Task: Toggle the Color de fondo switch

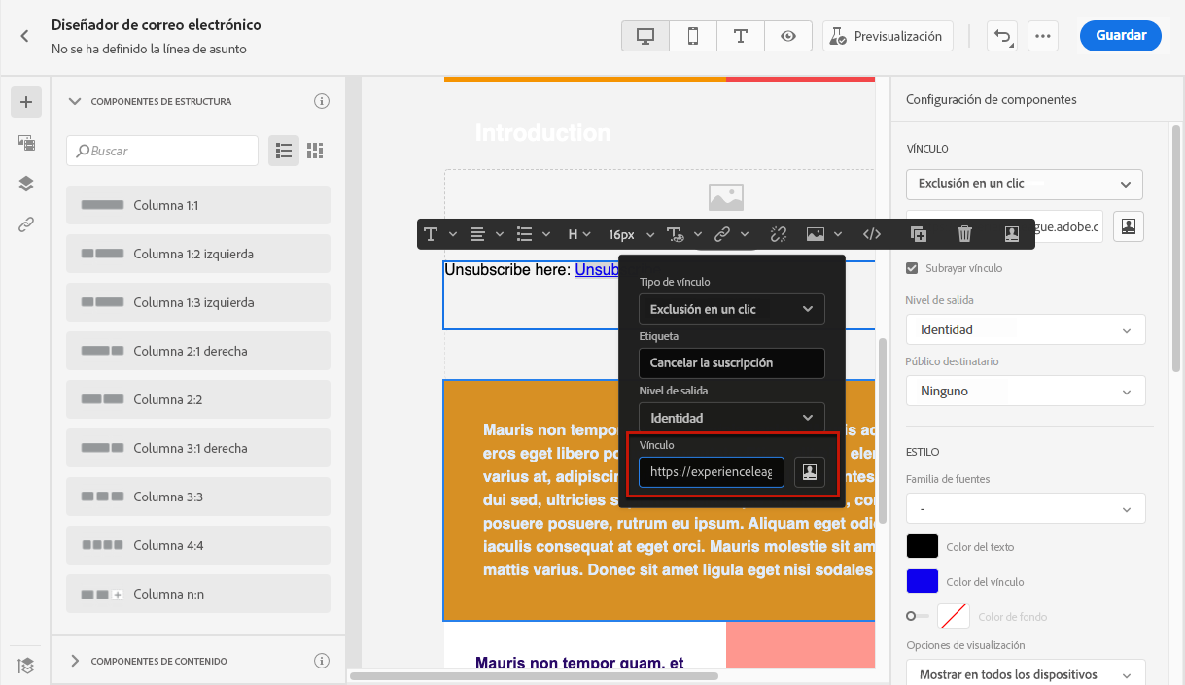Action: [917, 616]
